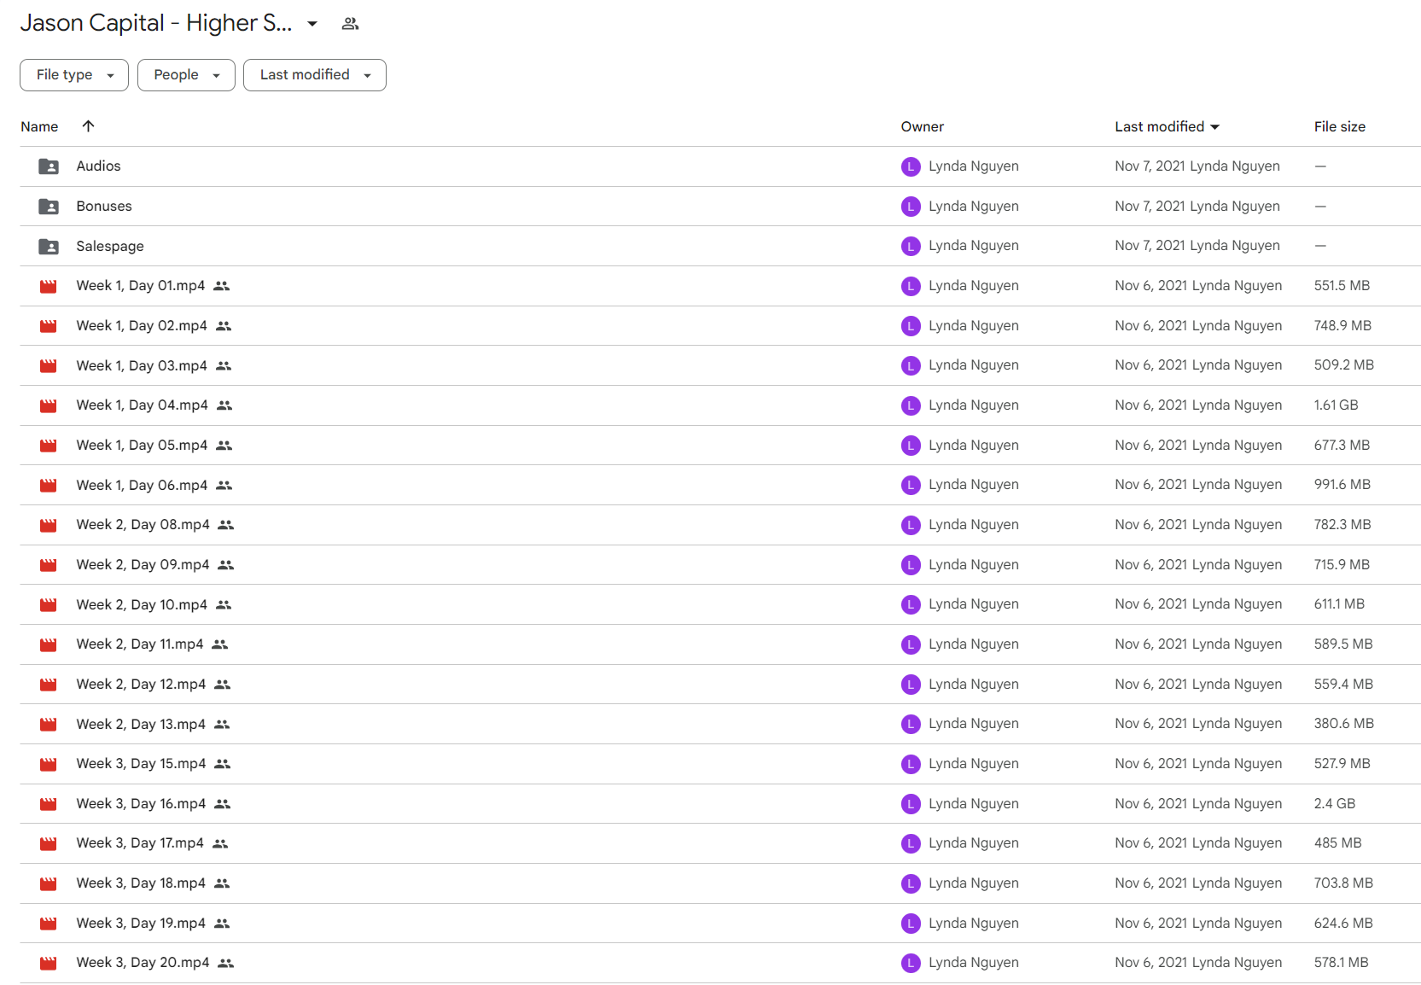This screenshot has height=985, width=1421.
Task: Click the 380.6 MB file size value
Action: point(1344,724)
